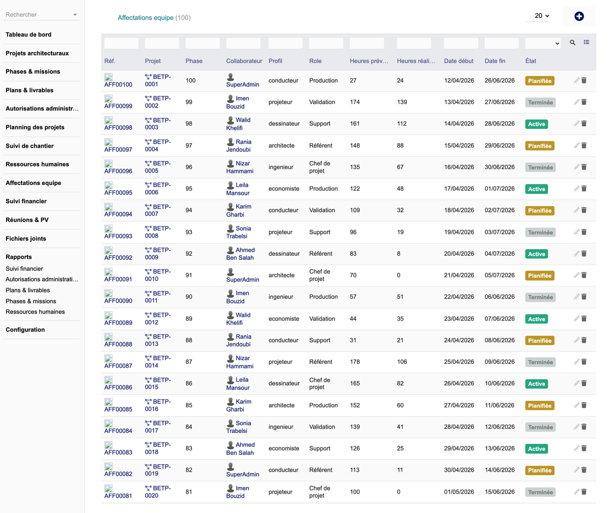Edit row AFF00093 with the pencil icon
The height and width of the screenshot is (513, 611).
point(576,232)
